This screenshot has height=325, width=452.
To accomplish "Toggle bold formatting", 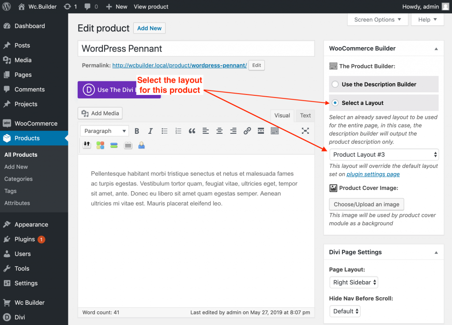I will (137, 131).
